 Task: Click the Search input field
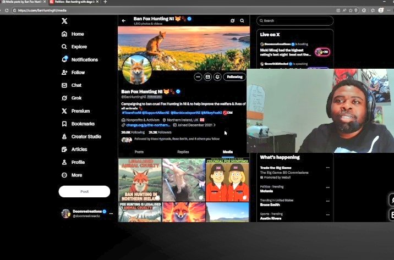(x=295, y=20)
